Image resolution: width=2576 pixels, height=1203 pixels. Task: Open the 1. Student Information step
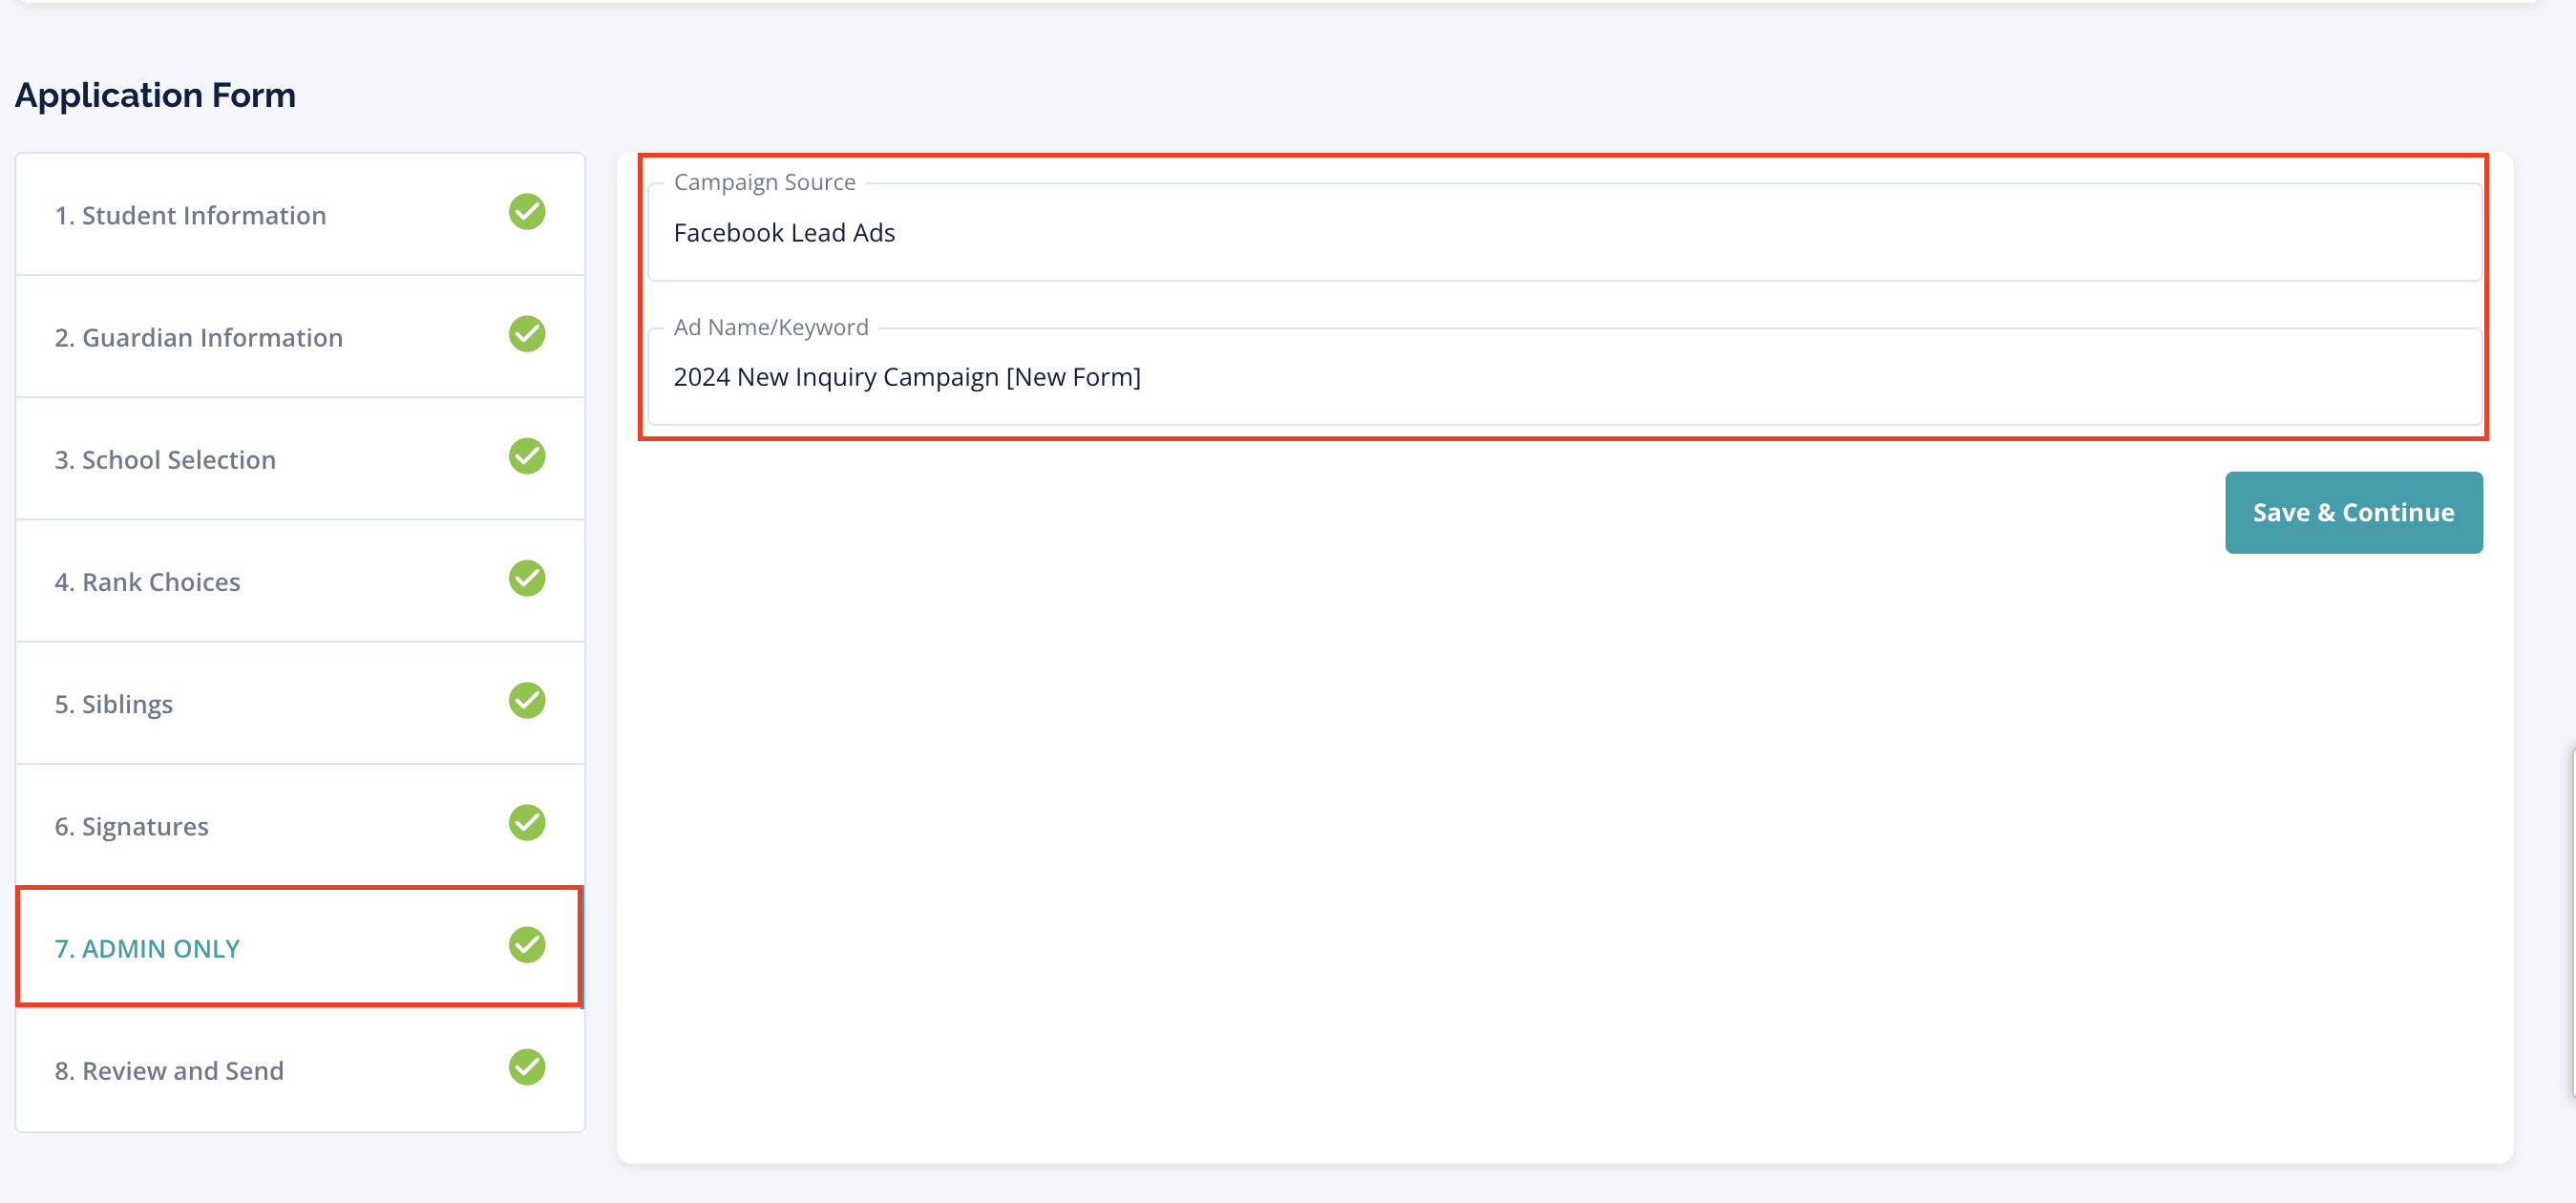pyautogui.click(x=190, y=215)
